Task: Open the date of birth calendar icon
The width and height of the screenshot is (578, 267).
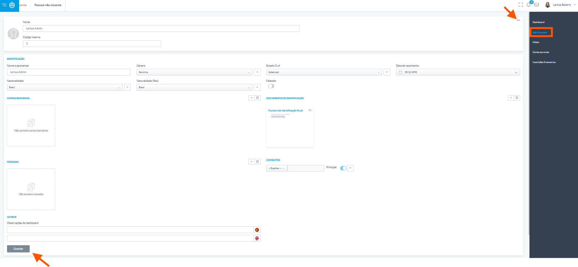Action: coord(400,72)
